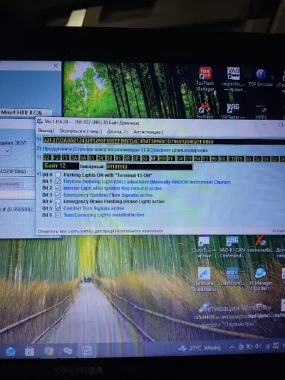285x380 pixels.
Task: Open the FoxFlash desktop shortcut
Action: pyautogui.click(x=205, y=111)
